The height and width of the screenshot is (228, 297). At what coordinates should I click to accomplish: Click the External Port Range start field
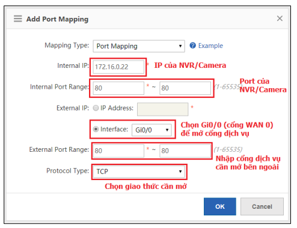(118, 151)
